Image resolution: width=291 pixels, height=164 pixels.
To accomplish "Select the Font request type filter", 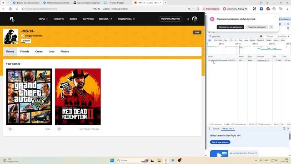I will coord(241,40).
